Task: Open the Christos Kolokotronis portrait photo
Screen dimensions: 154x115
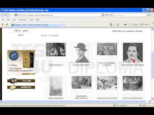Action: (x=133, y=53)
